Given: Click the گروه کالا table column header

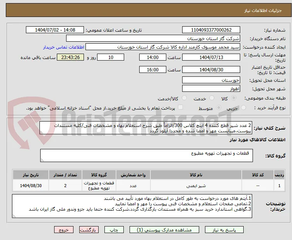Looking at the screenshot, I should tap(99, 175).
